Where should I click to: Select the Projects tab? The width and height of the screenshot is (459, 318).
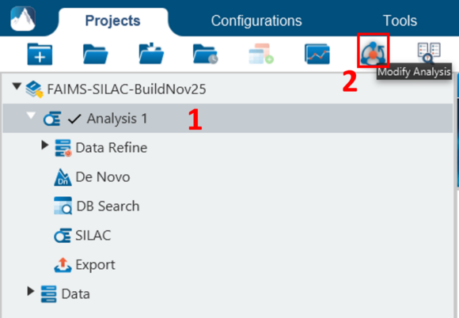coord(112,21)
